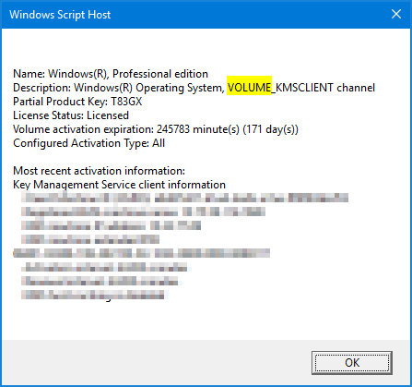Viewport: 412px width, 387px height.
Task: Select the Name: Windows(R), Professional edition line
Action: (111, 74)
